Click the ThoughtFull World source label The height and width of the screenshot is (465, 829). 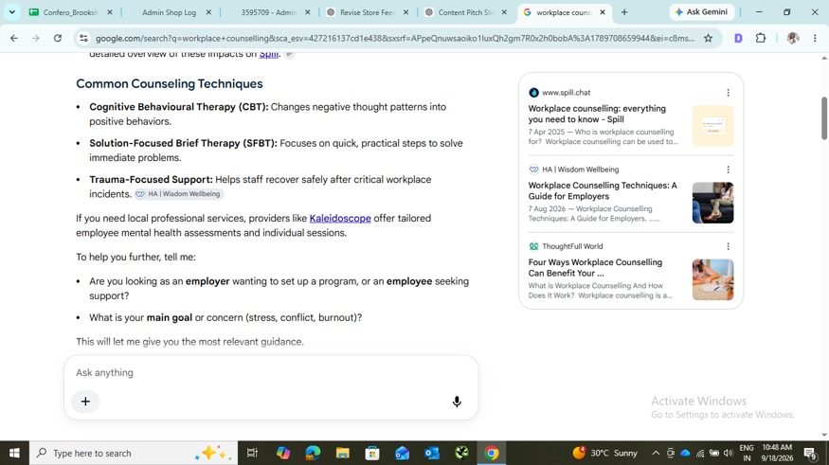(x=572, y=246)
